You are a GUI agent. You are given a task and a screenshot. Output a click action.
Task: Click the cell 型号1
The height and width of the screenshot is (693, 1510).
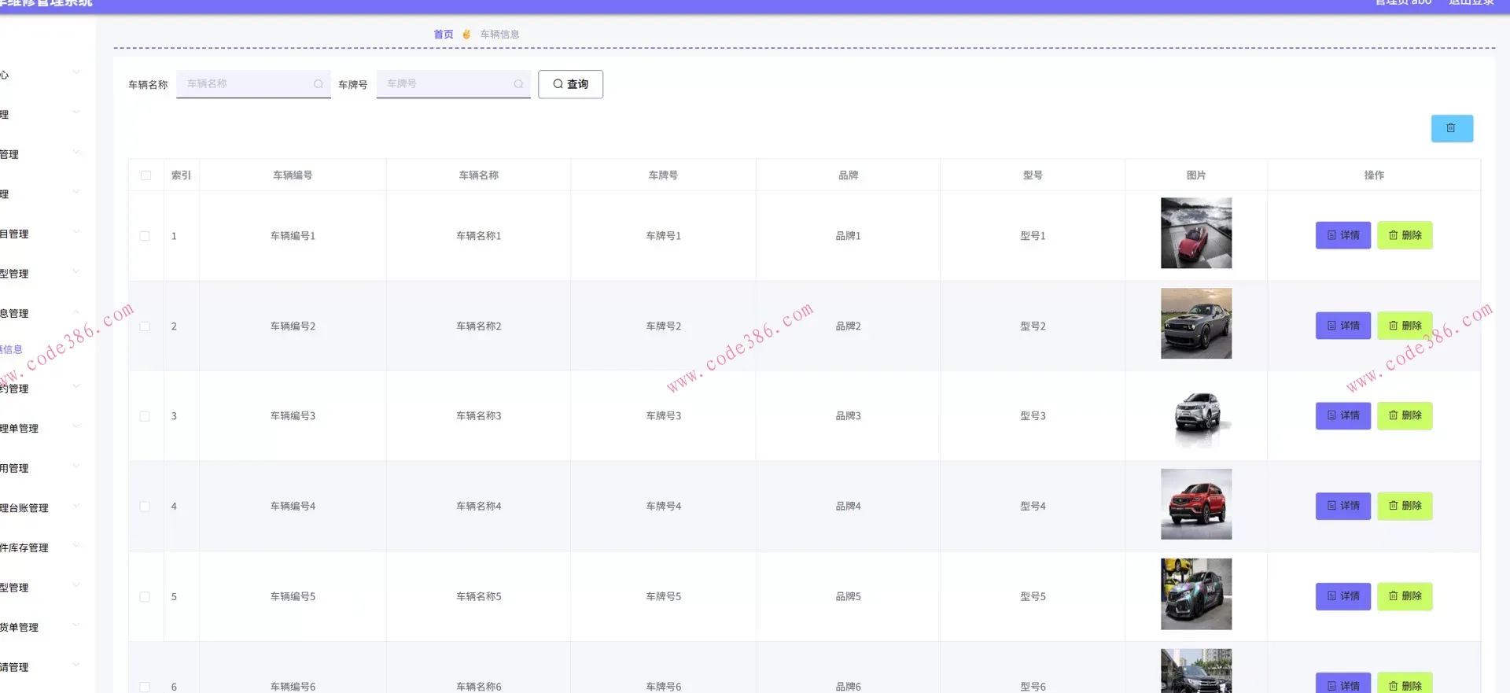(x=1033, y=236)
